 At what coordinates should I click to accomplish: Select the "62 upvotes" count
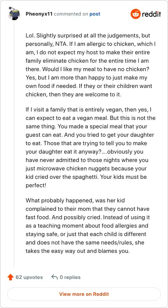click(x=29, y=277)
